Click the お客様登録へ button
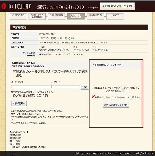 coord(19,103)
